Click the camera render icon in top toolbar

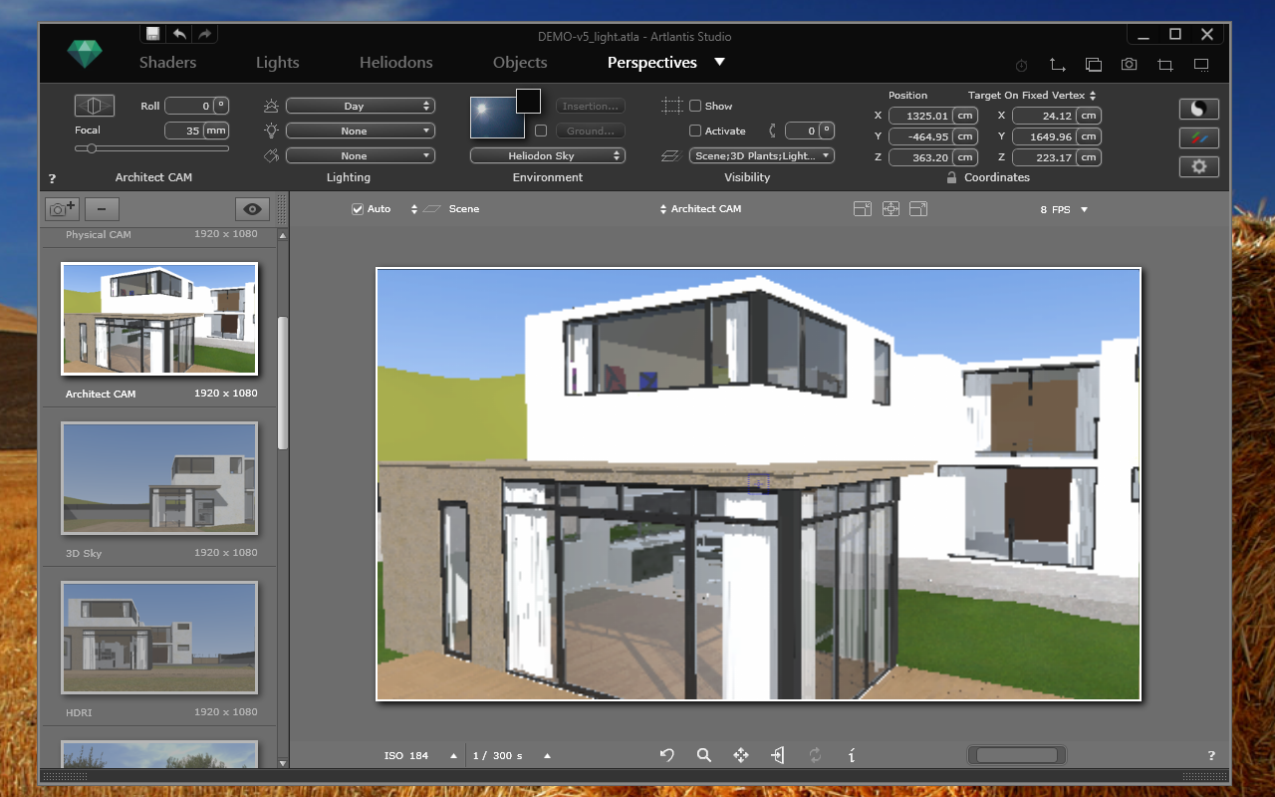(1129, 65)
